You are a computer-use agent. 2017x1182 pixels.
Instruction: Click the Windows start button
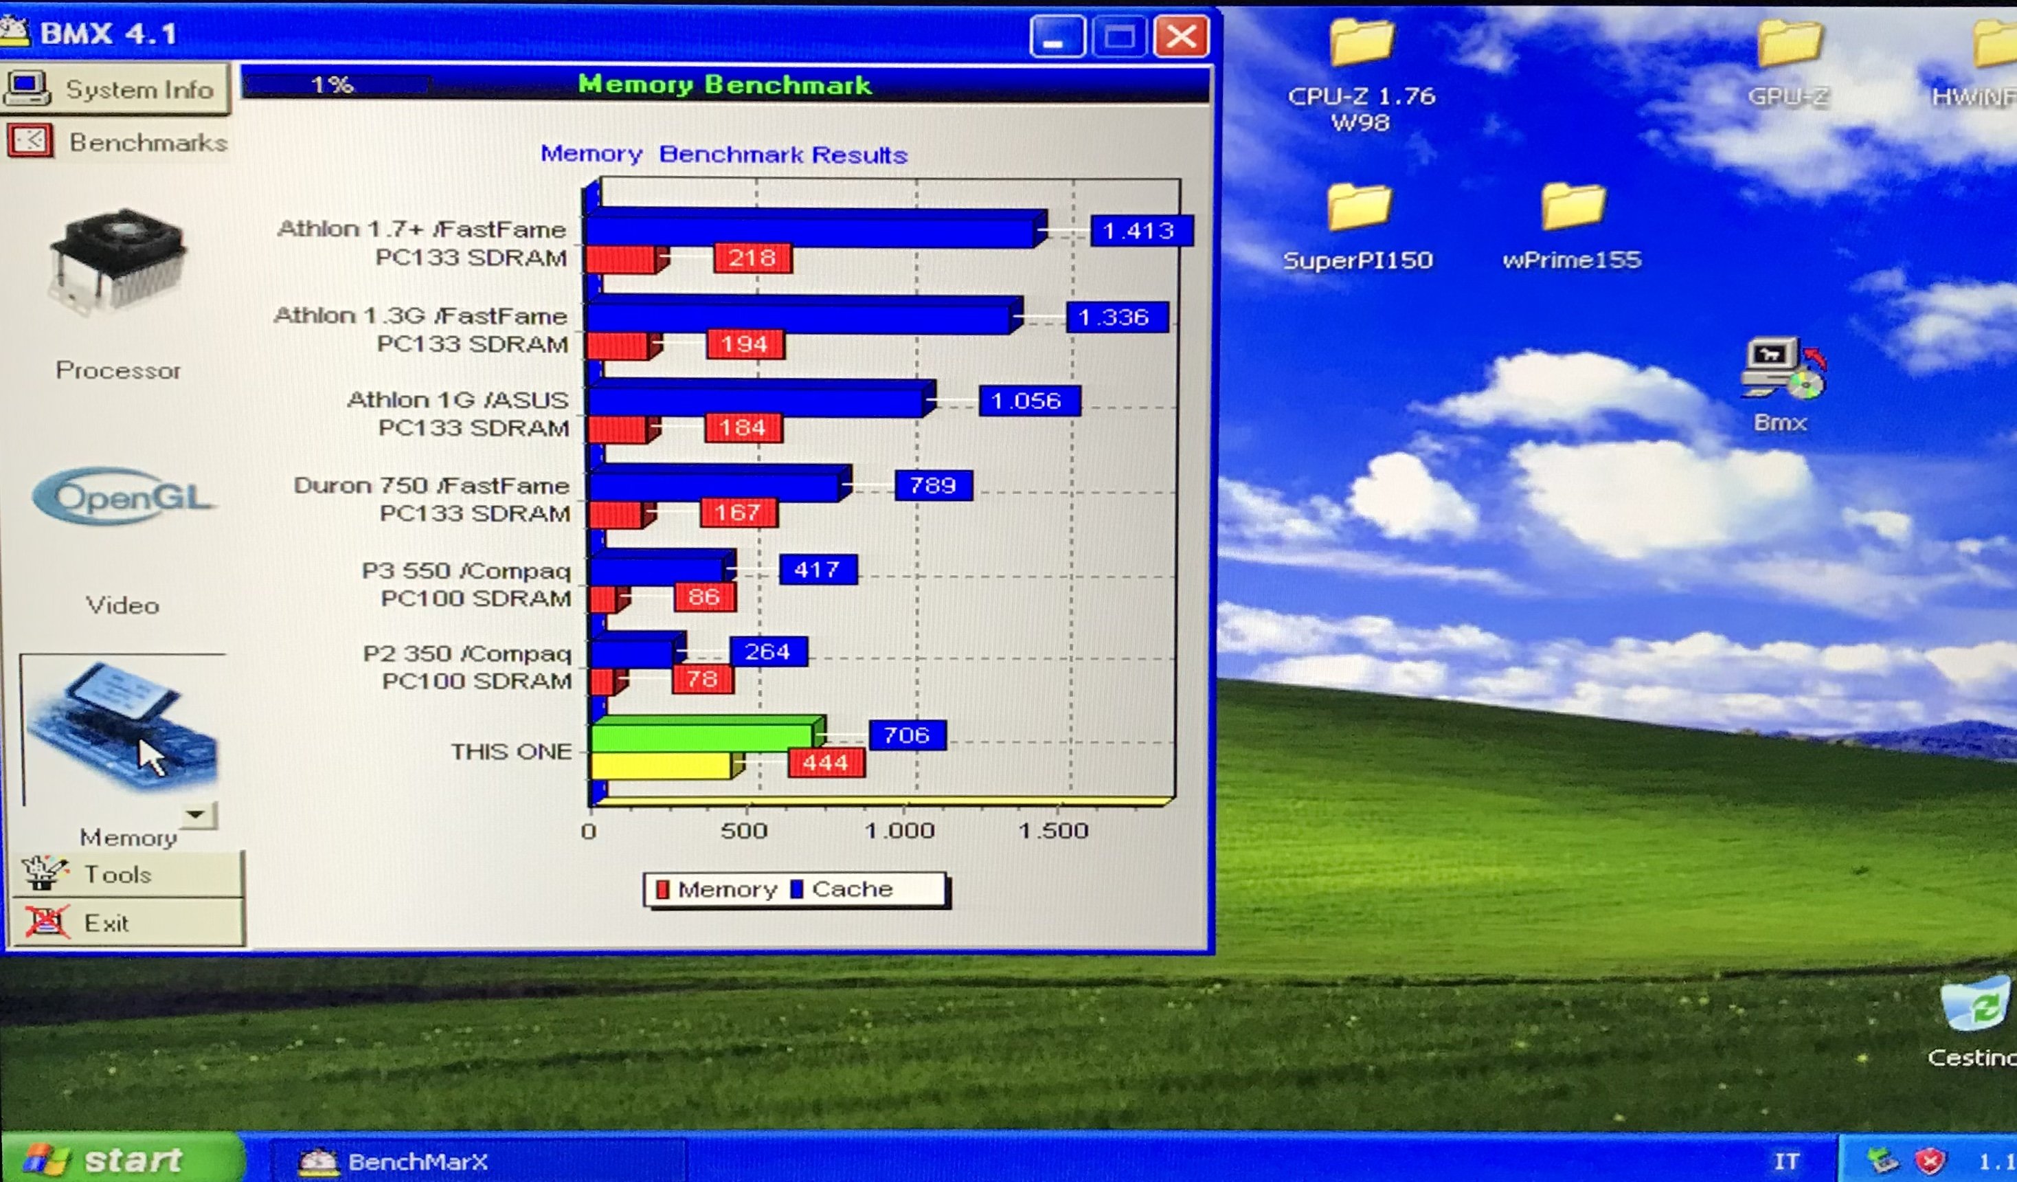120,1159
